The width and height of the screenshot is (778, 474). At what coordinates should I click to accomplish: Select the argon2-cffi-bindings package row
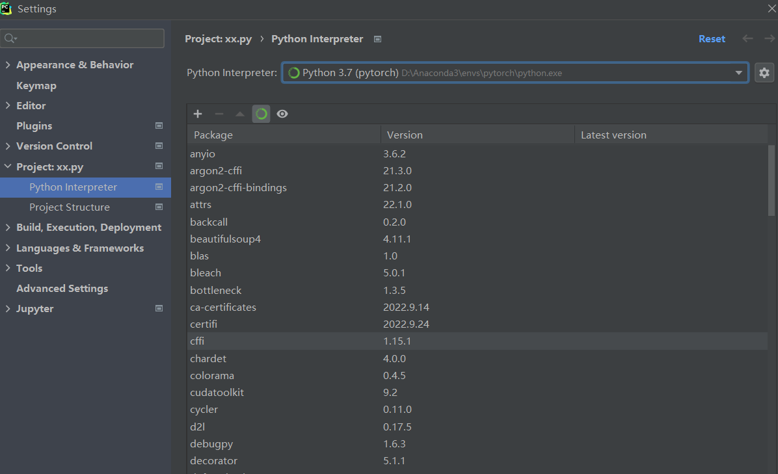[x=477, y=187]
